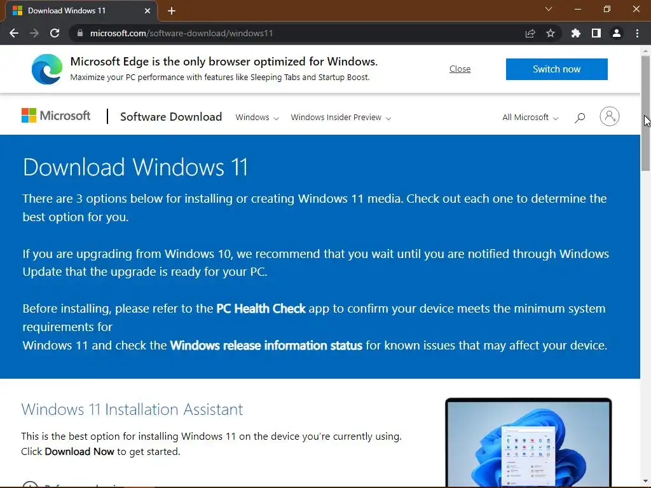Open the Chrome three-dot menu
651x488 pixels.
(637, 33)
